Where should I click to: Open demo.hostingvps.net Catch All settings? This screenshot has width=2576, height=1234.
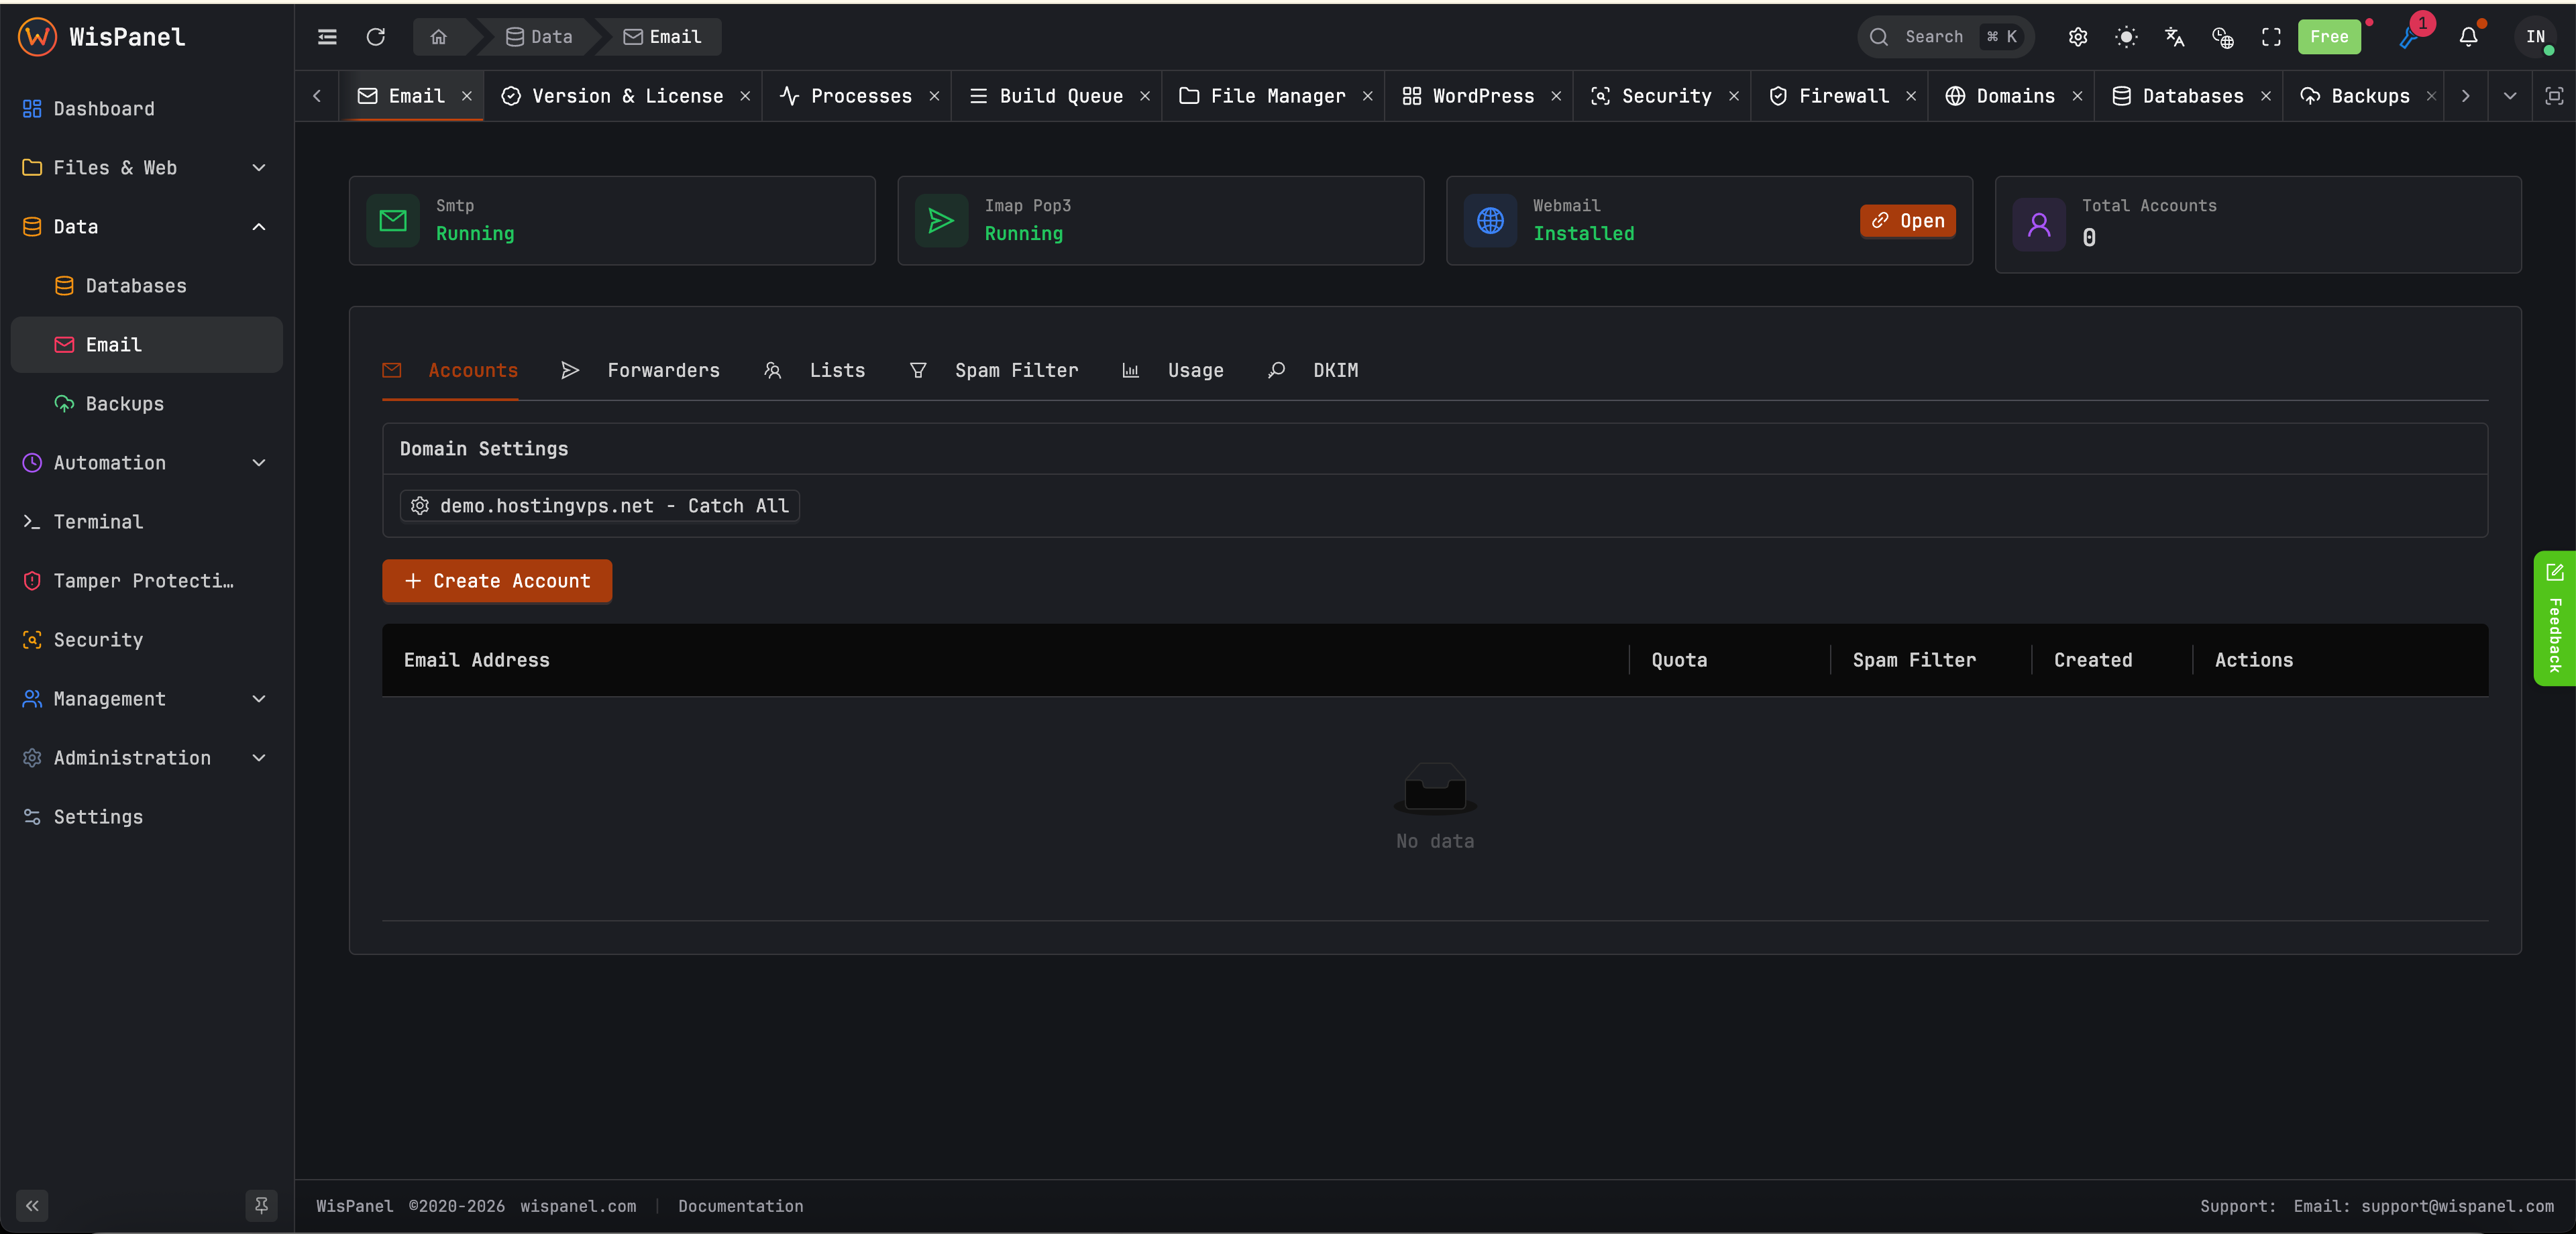tap(600, 506)
